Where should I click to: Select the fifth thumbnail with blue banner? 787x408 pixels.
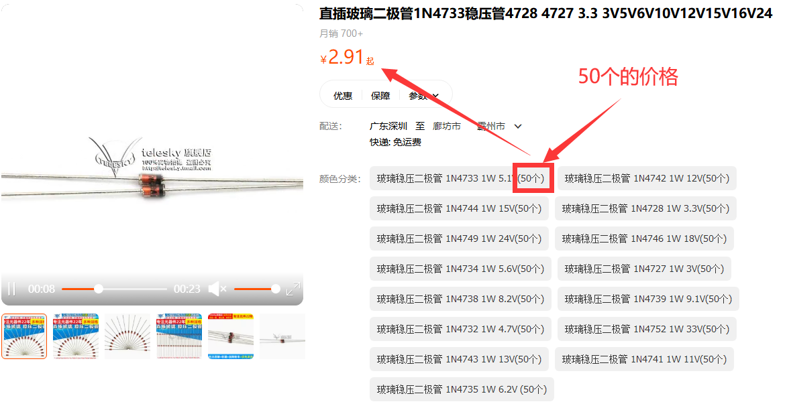tap(231, 336)
